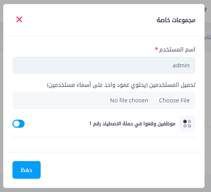This screenshot has height=192, width=211.
Task: Click the اسم المستخدم field label
Action: pos(177,50)
